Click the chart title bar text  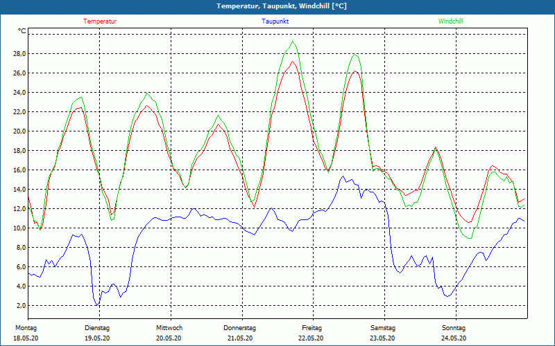277,6
